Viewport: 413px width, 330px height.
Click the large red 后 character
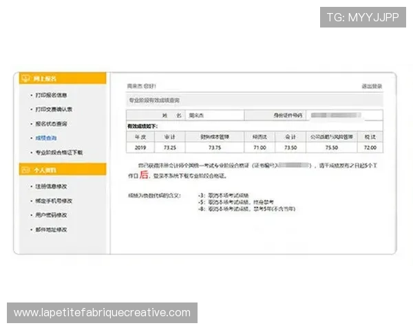[x=144, y=175]
